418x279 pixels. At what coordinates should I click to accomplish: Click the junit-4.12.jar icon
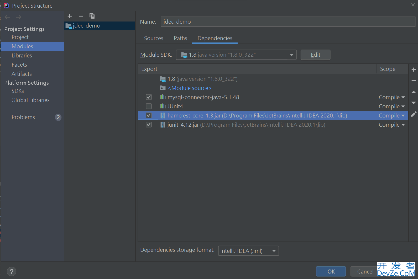click(163, 125)
